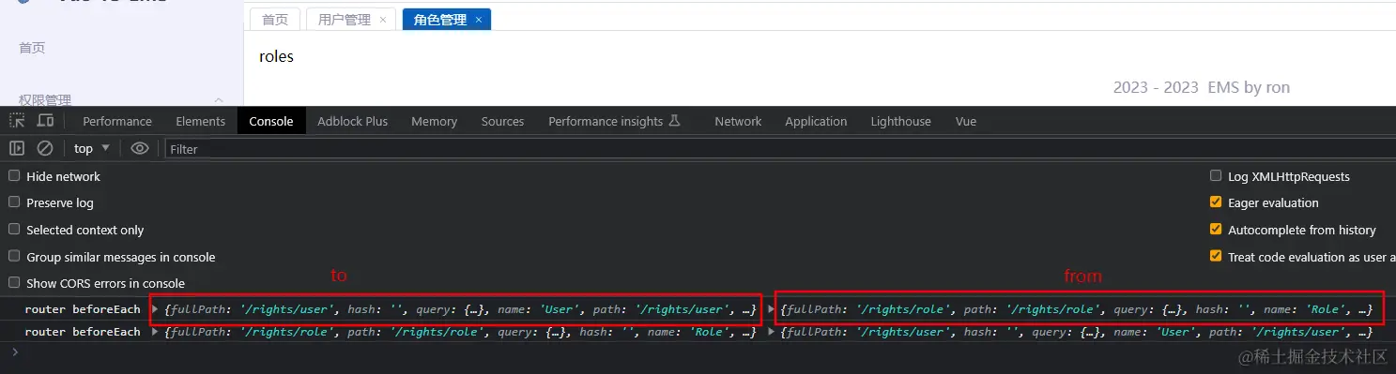The image size is (1396, 374).
Task: Expand first log's /rights/role from object
Action: [x=773, y=309]
